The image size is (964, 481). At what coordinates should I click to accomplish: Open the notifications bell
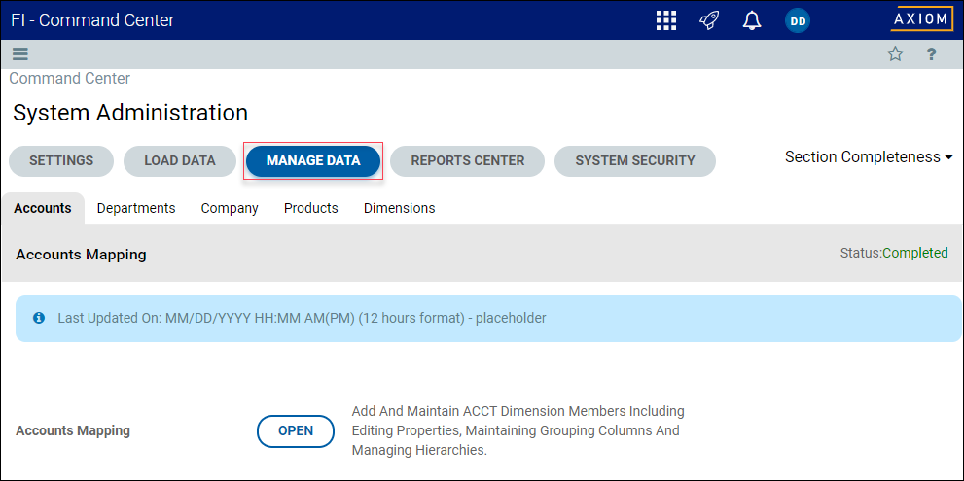(x=752, y=20)
